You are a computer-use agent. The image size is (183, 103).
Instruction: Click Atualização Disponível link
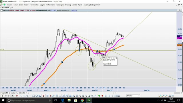[91, 5]
